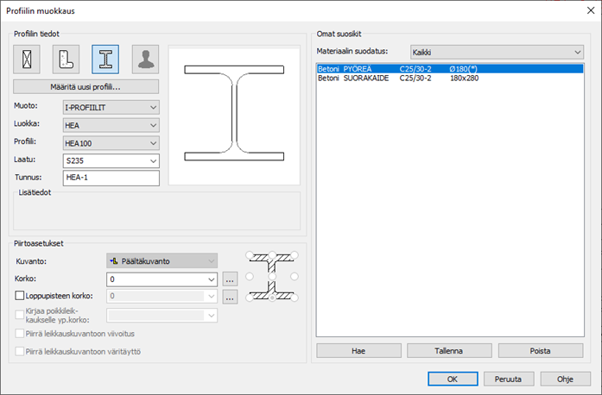
Task: Click the Hae button
Action: pos(357,351)
